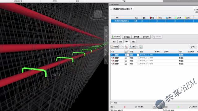198x111 pixels.
Task: Open the status dropdown for clash 1
Action: click(138, 55)
